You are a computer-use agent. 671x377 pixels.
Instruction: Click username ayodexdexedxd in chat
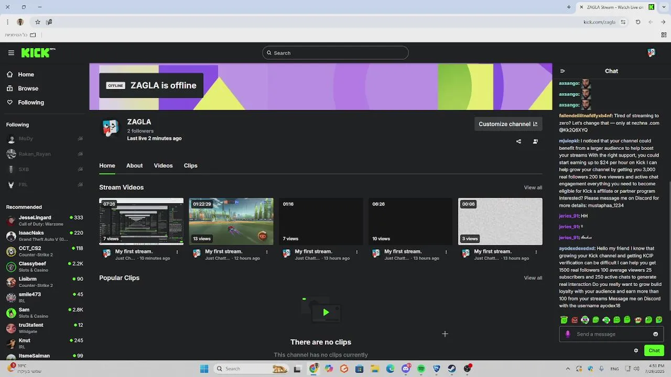577,248
